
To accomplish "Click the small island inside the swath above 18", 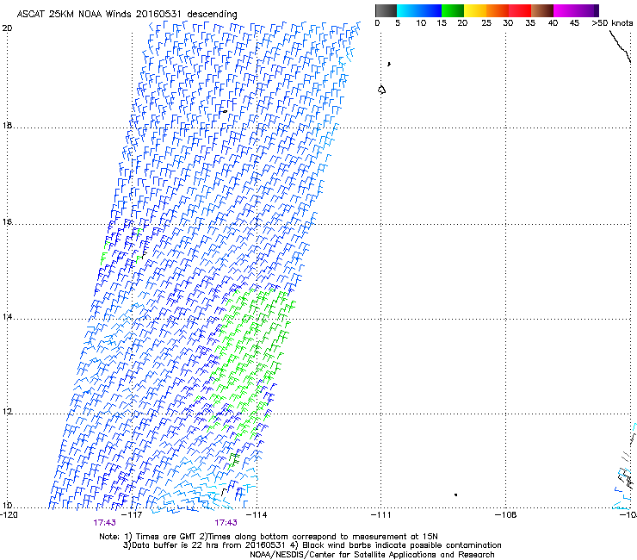I will tap(224, 111).
